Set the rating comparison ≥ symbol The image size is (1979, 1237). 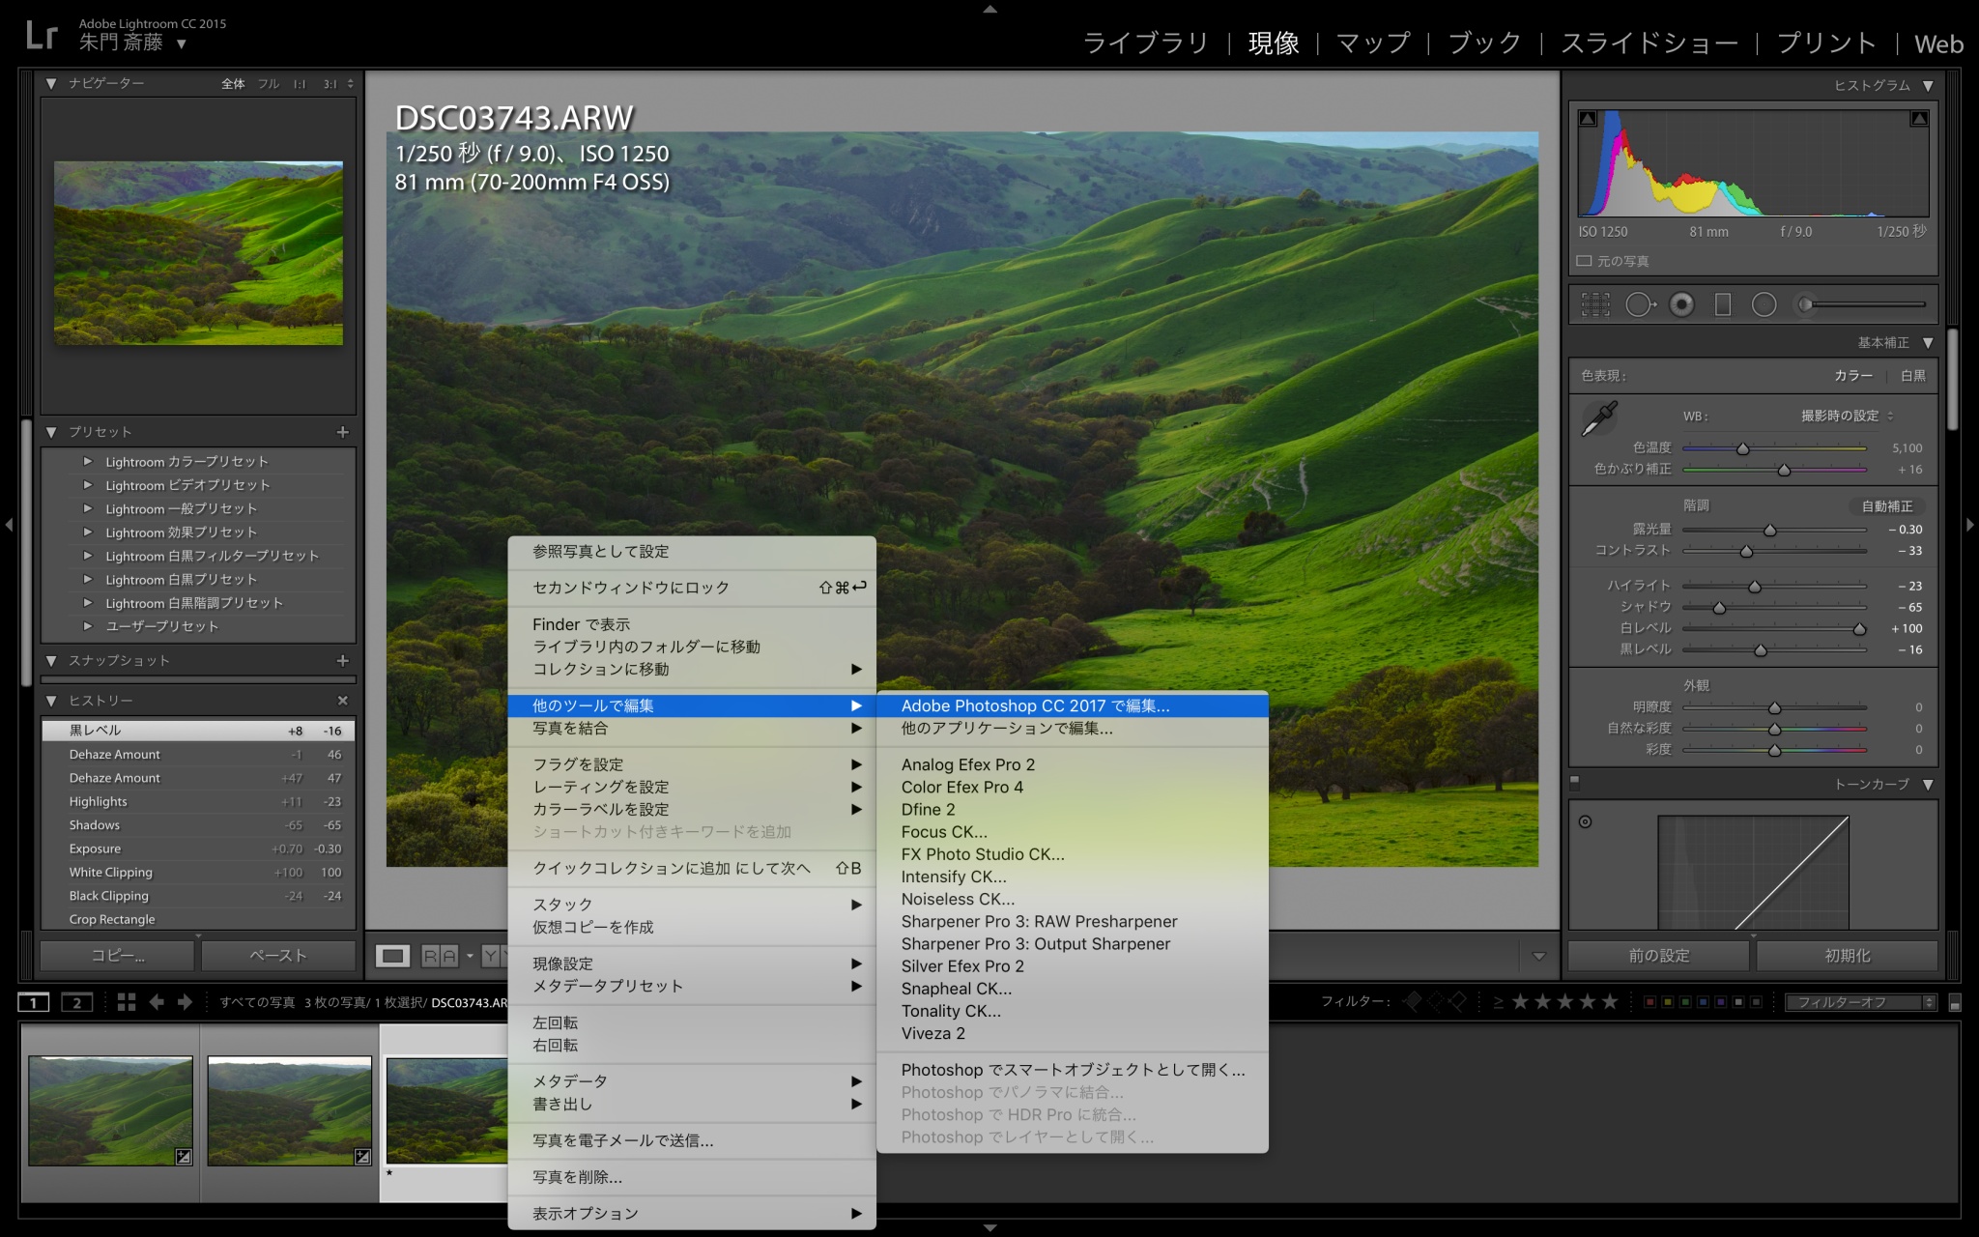click(x=1498, y=1002)
